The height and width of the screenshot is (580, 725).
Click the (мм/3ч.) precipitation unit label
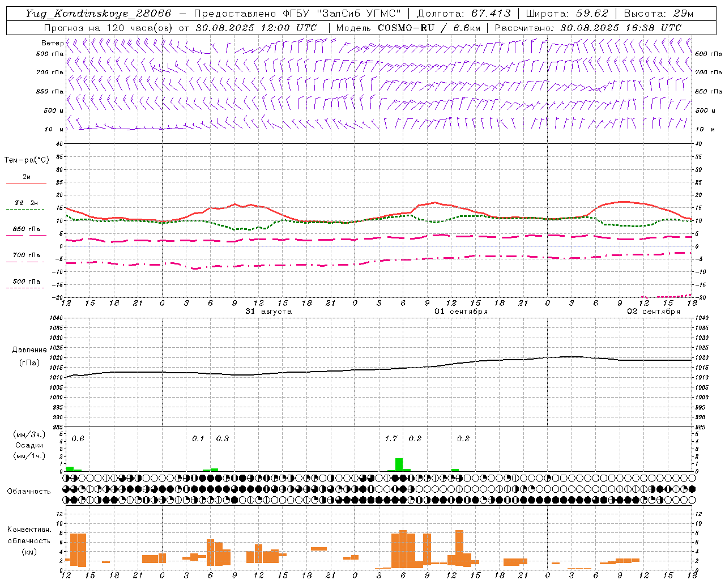29,434
